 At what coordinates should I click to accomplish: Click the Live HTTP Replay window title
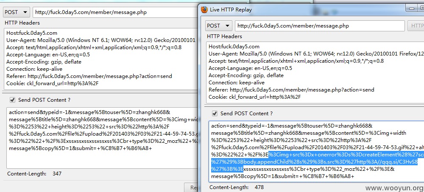tap(231, 10)
